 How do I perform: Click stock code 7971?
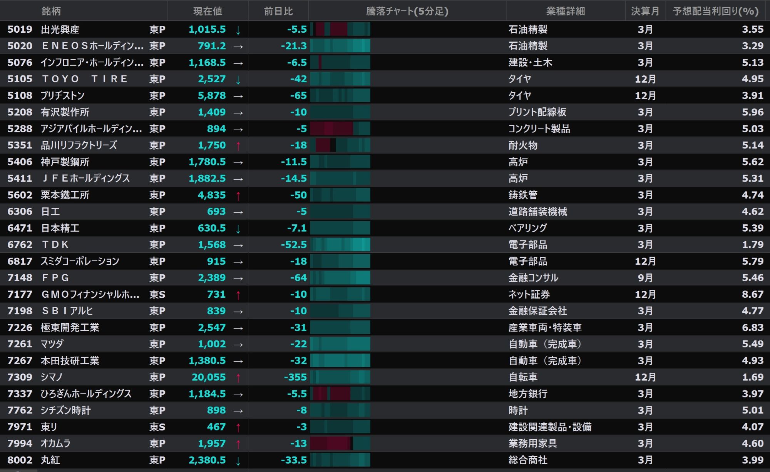[x=20, y=427]
